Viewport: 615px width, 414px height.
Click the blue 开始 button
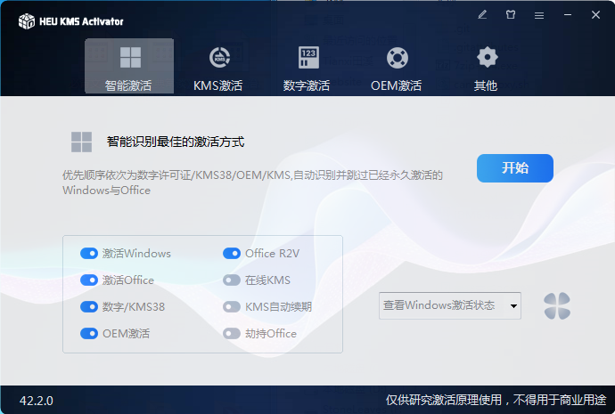click(x=515, y=168)
